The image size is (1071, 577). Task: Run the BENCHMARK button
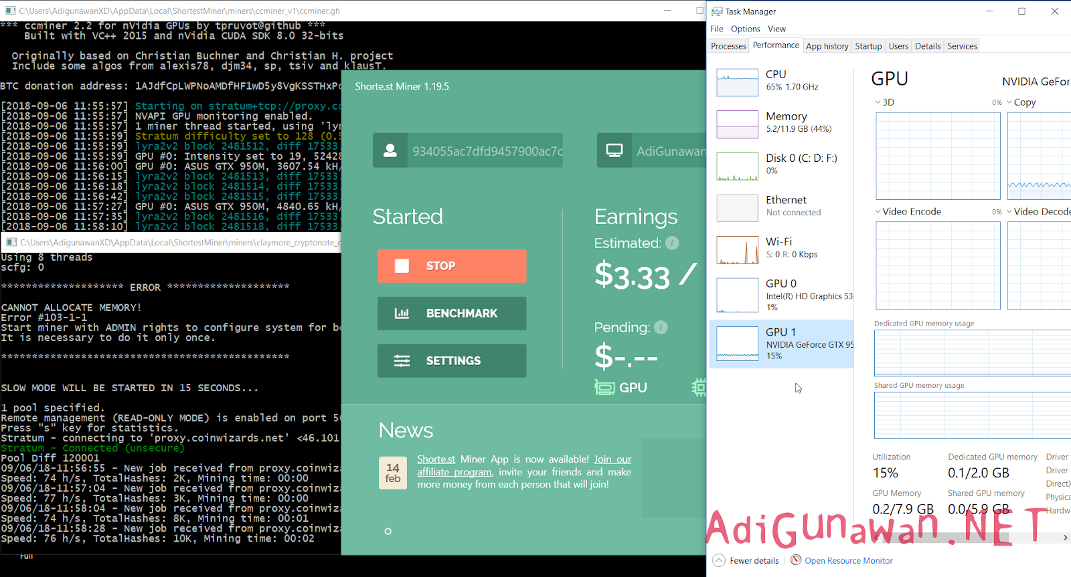point(452,314)
